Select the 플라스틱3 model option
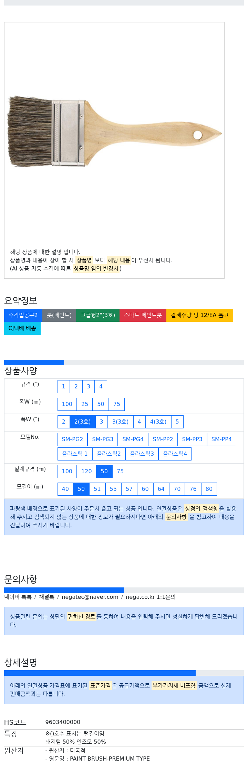Viewport: 248px width, 763px height. pos(142,454)
